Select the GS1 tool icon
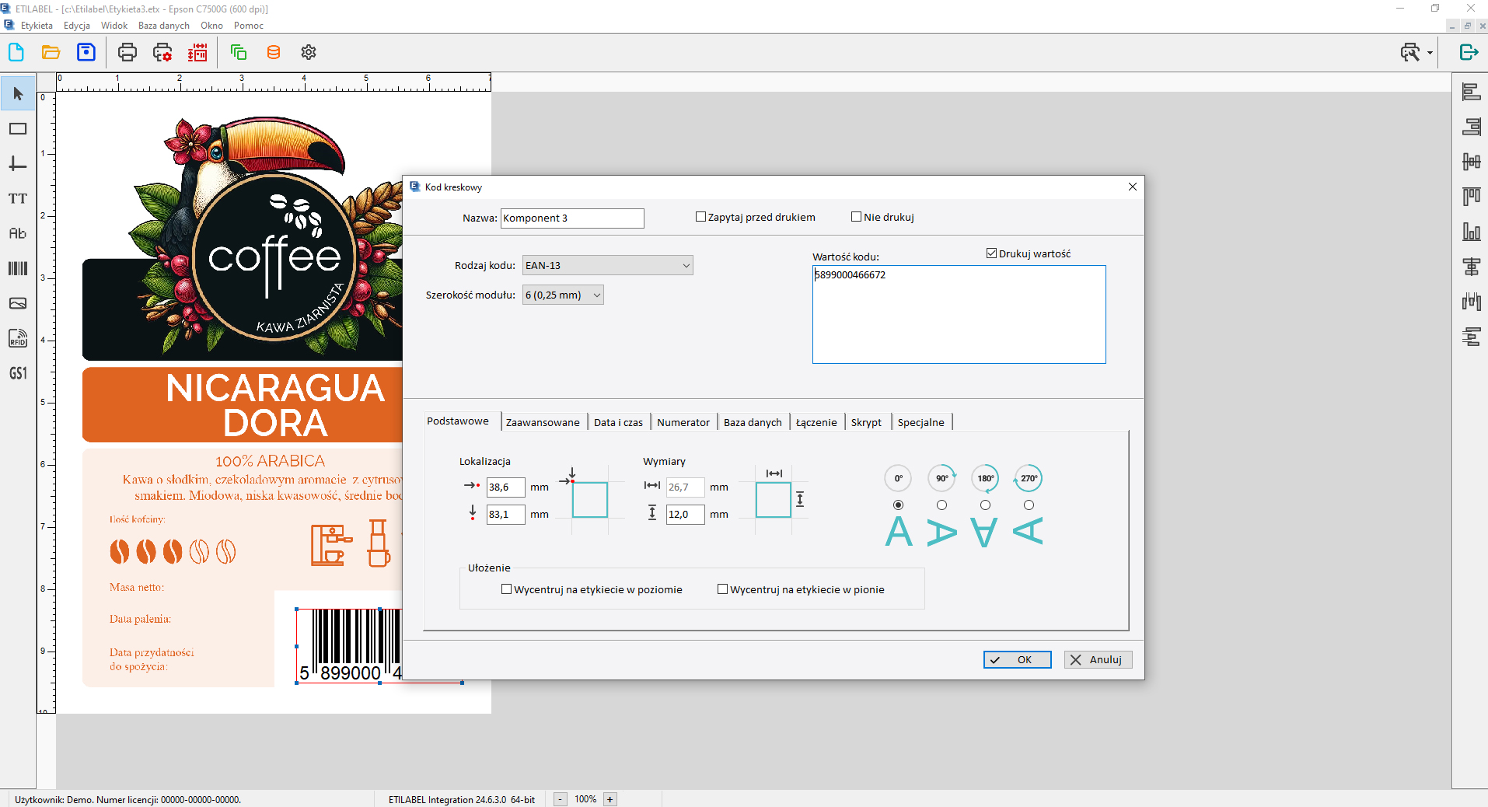Viewport: 1488px width, 807px height. click(17, 373)
